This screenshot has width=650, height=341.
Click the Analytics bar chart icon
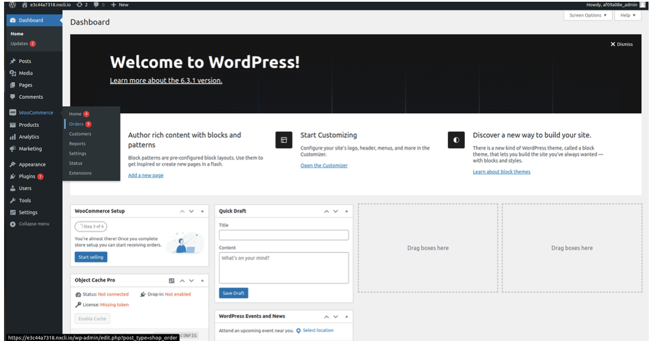tap(13, 136)
